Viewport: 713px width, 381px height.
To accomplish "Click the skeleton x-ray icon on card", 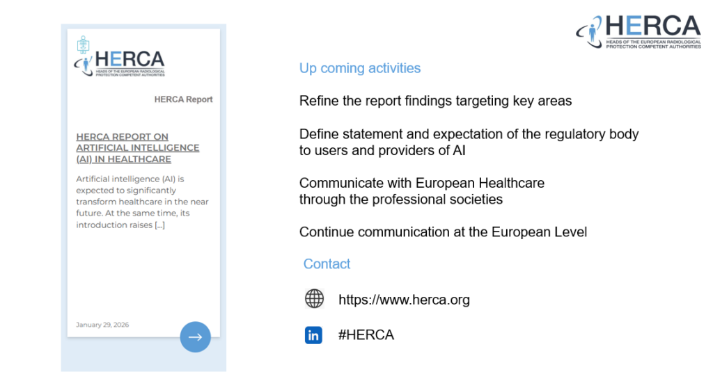I will tap(83, 44).
